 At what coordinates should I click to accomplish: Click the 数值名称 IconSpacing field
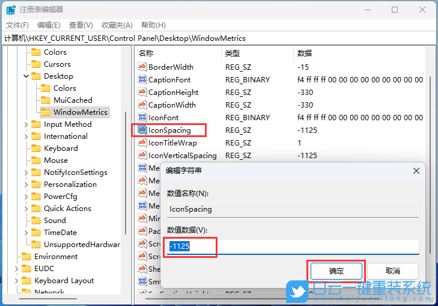click(x=293, y=209)
